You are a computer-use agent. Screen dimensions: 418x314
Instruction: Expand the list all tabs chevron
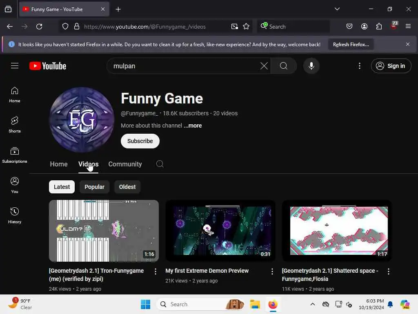point(337,9)
